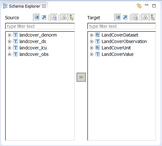Screen dimensions: 162x146
Task: Expand LandCoverValue tree node
Action: [91, 54]
